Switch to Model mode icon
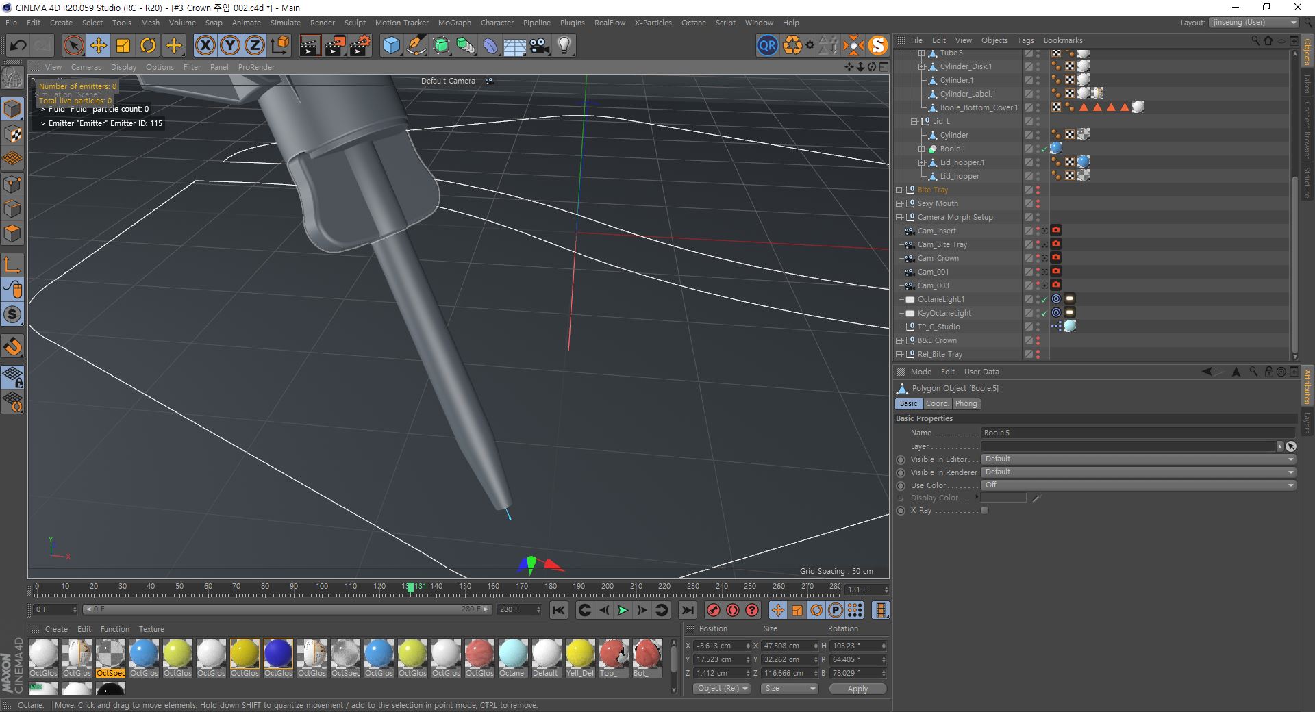Screen dimensions: 1315x712 [12, 110]
